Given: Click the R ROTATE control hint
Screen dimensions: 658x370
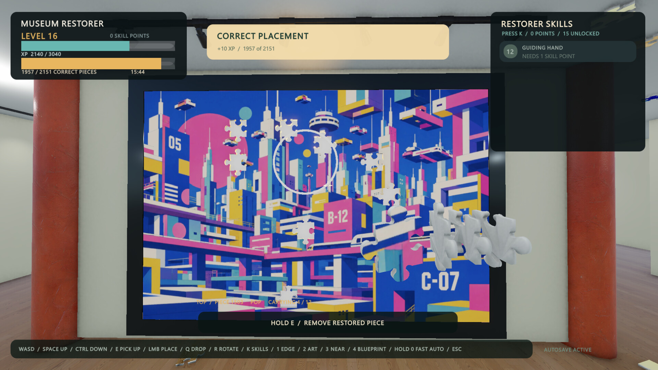Looking at the screenshot, I should pyautogui.click(x=226, y=349).
